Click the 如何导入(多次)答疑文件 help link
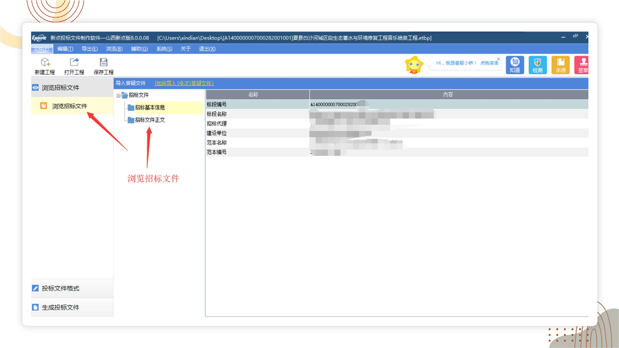 pyautogui.click(x=184, y=83)
